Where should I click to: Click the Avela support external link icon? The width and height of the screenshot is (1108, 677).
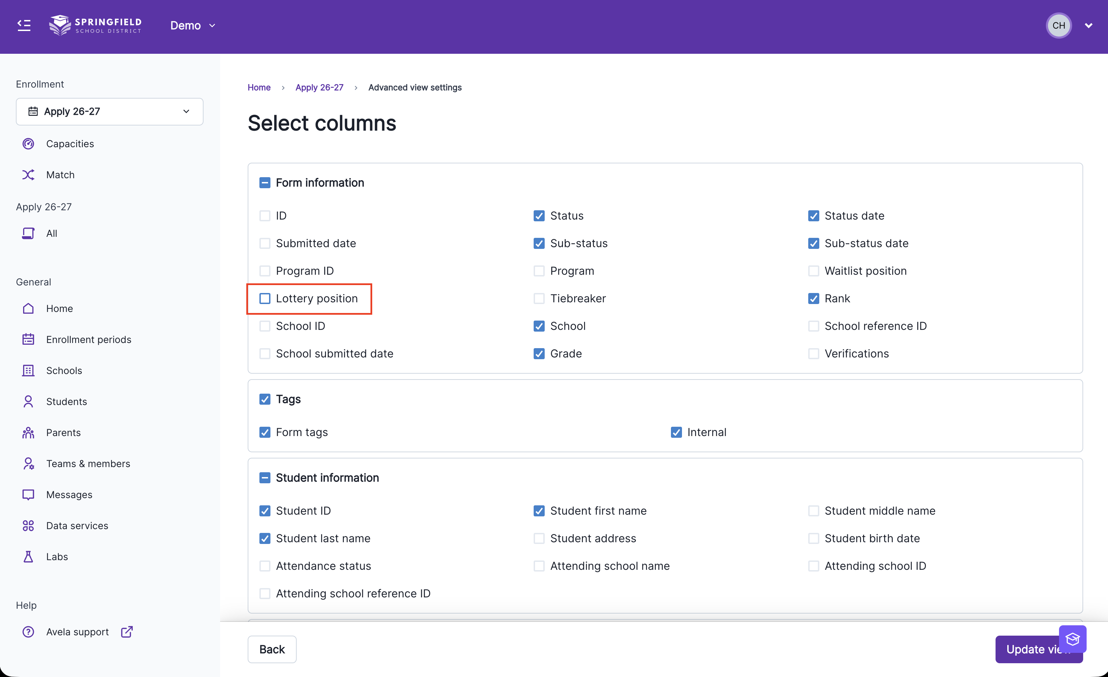click(x=127, y=631)
